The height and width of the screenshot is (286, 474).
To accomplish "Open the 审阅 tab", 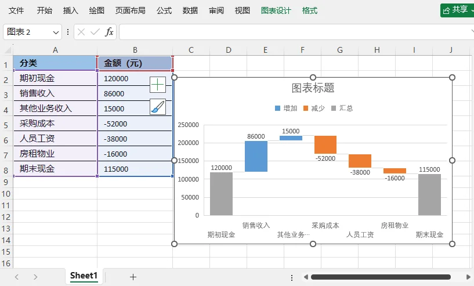I will [216, 10].
